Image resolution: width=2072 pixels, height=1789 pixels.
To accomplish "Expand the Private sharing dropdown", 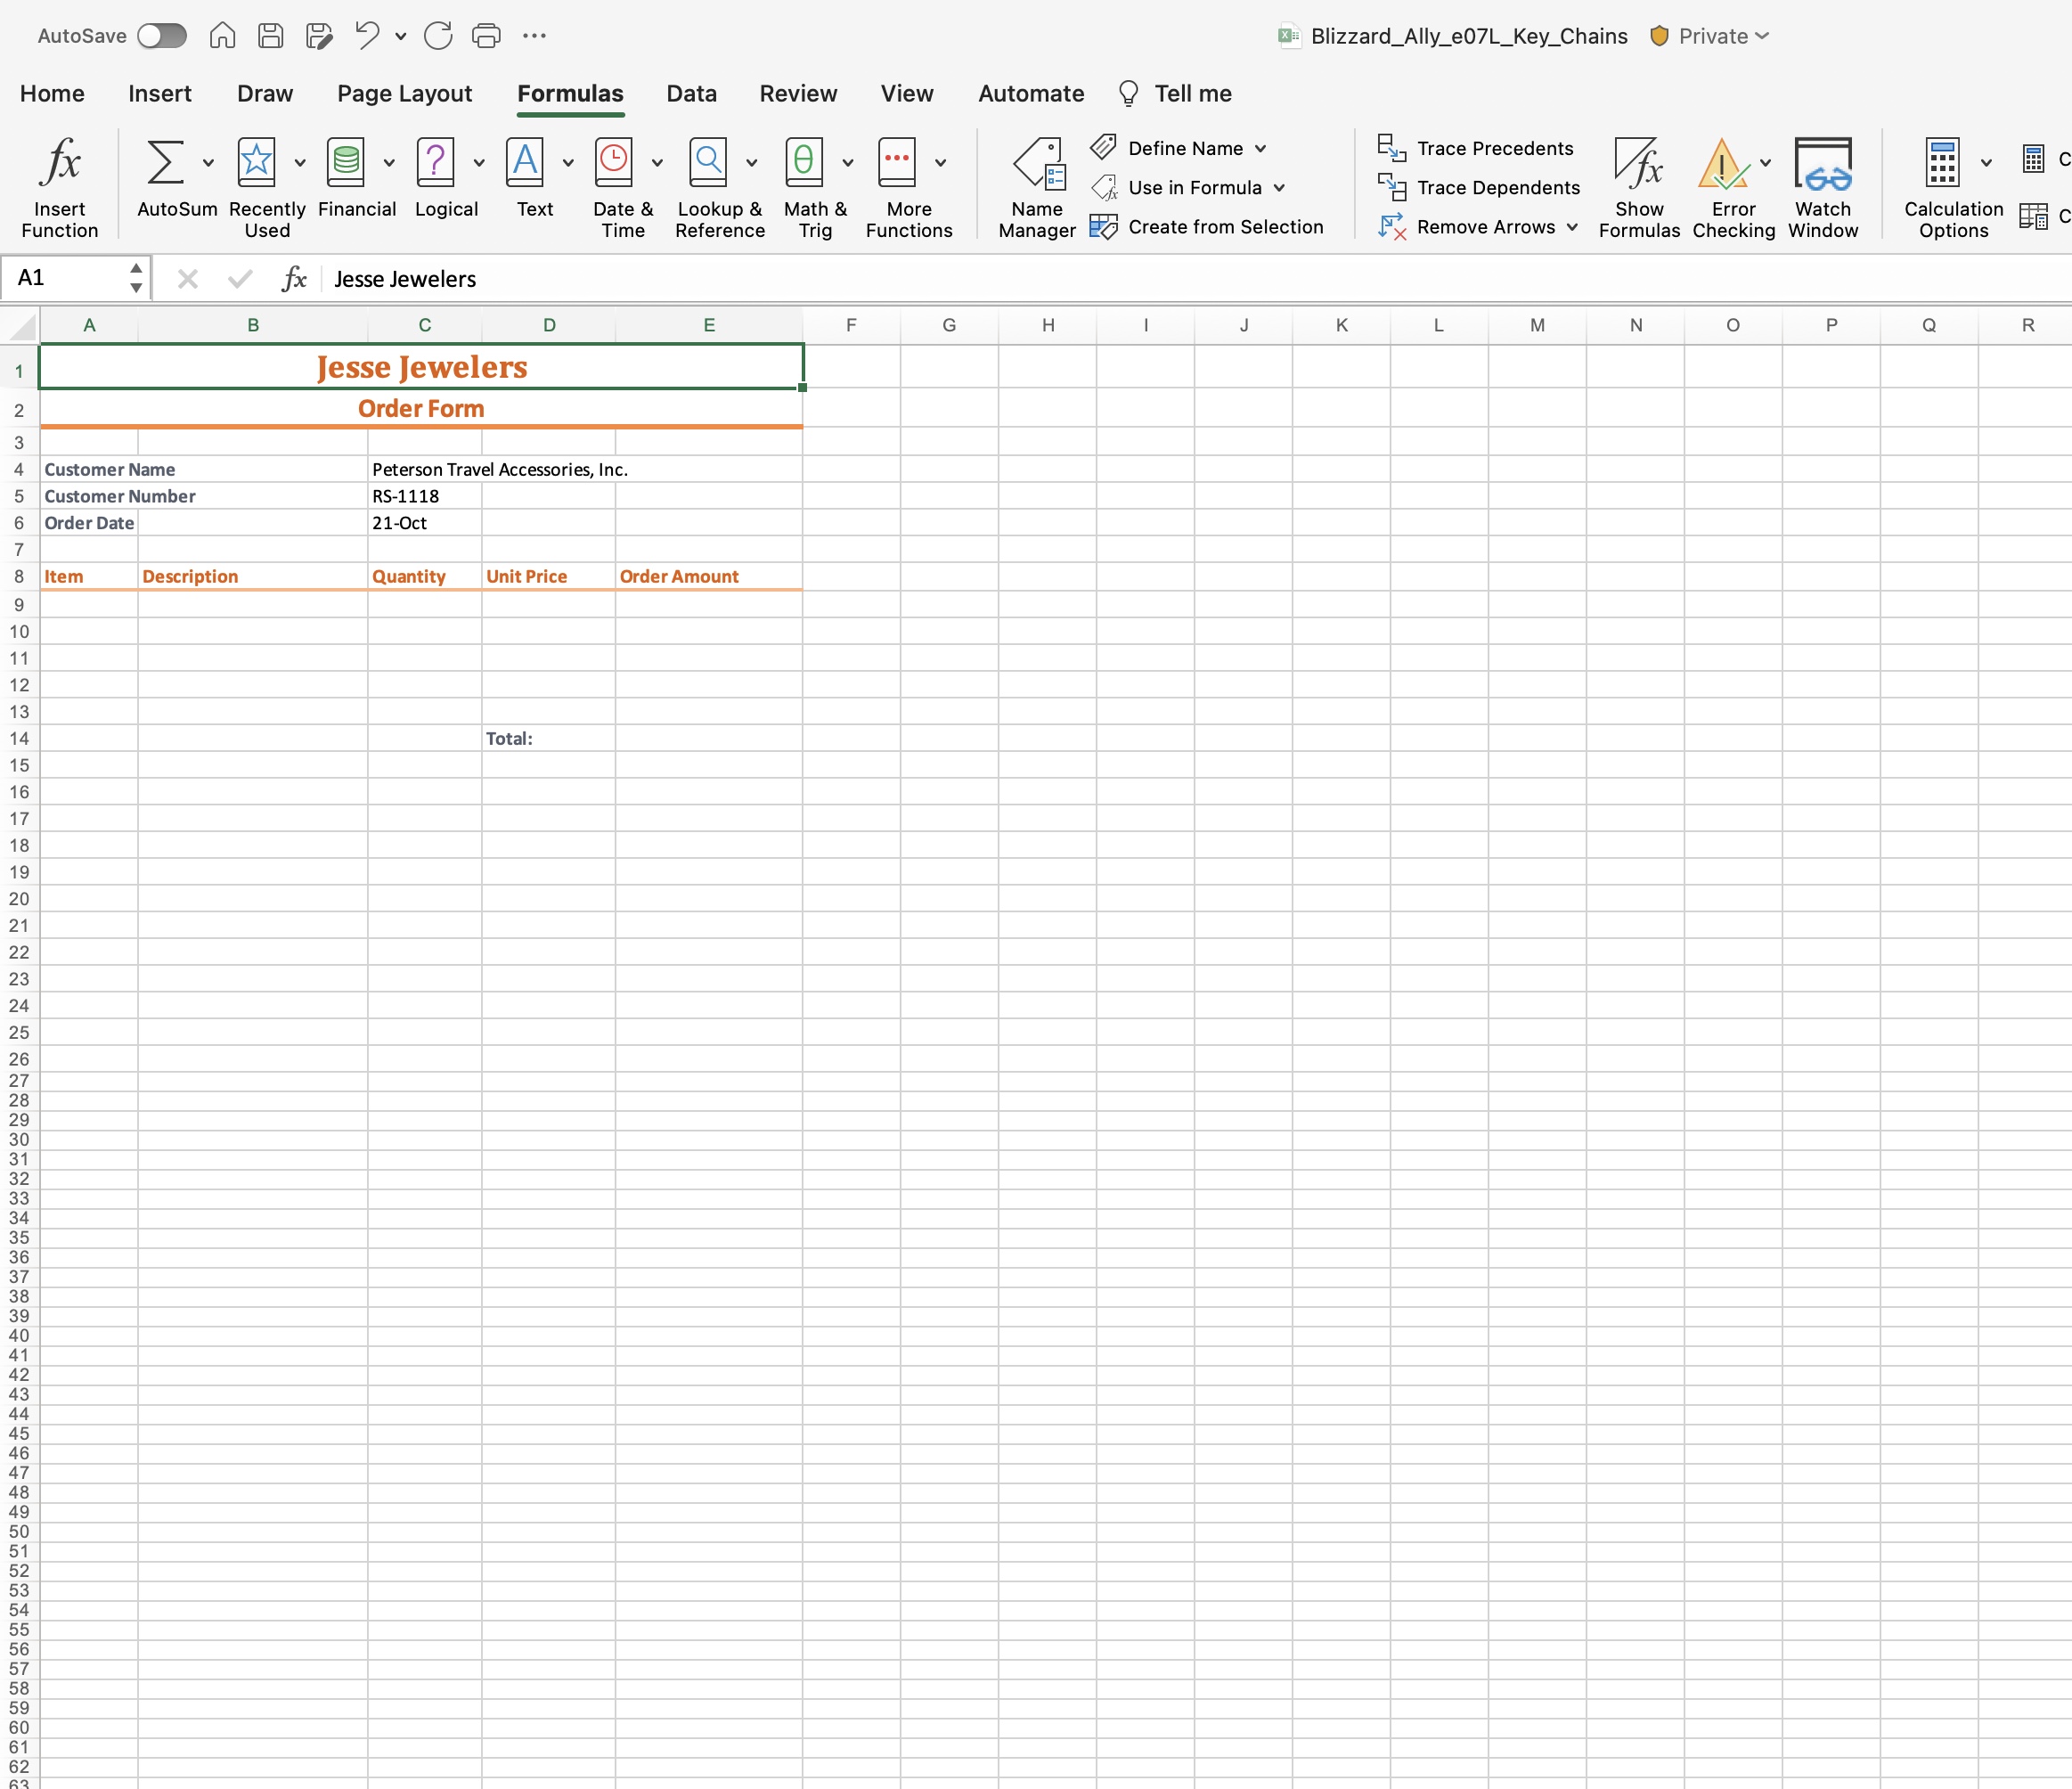I will tap(1763, 36).
